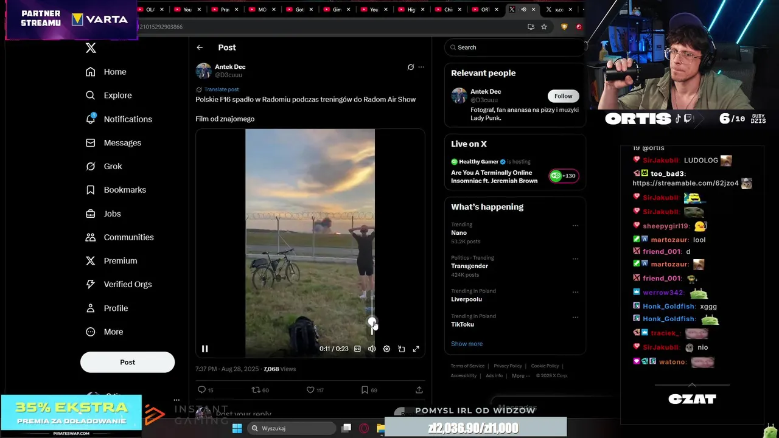Open Nano trend three-dot options
Screen dimensions: 779x438
(x=575, y=226)
